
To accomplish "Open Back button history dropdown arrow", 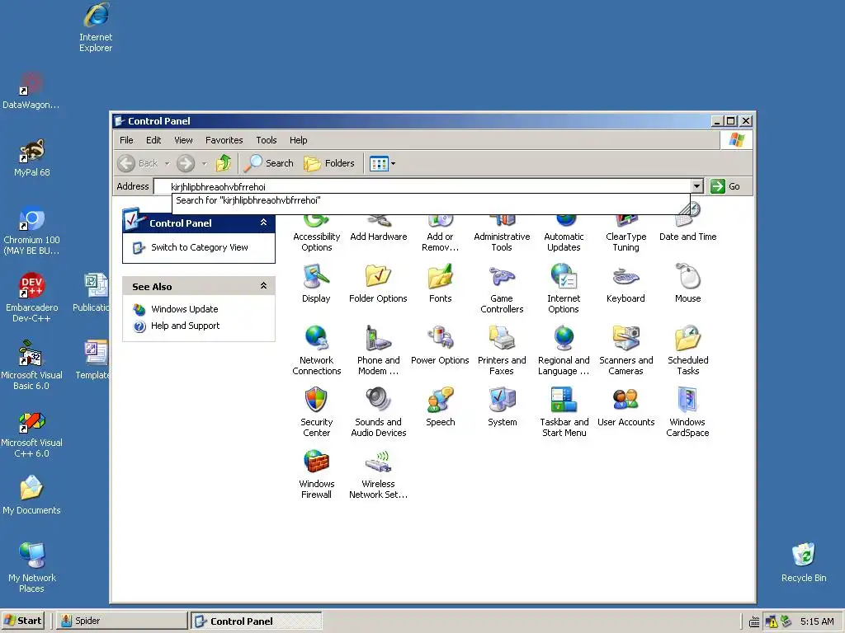I will point(167,163).
